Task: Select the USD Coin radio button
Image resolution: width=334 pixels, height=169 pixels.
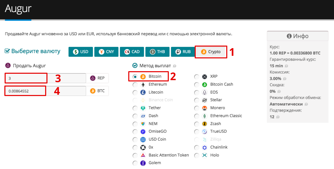Action: (135, 140)
